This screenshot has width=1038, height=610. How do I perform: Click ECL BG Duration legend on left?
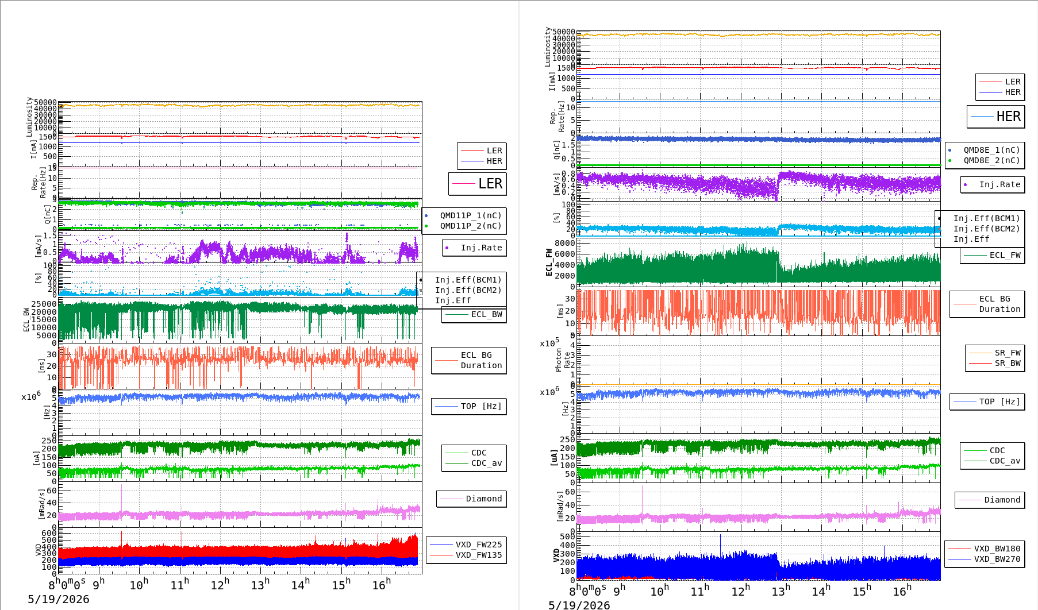pyautogui.click(x=469, y=360)
